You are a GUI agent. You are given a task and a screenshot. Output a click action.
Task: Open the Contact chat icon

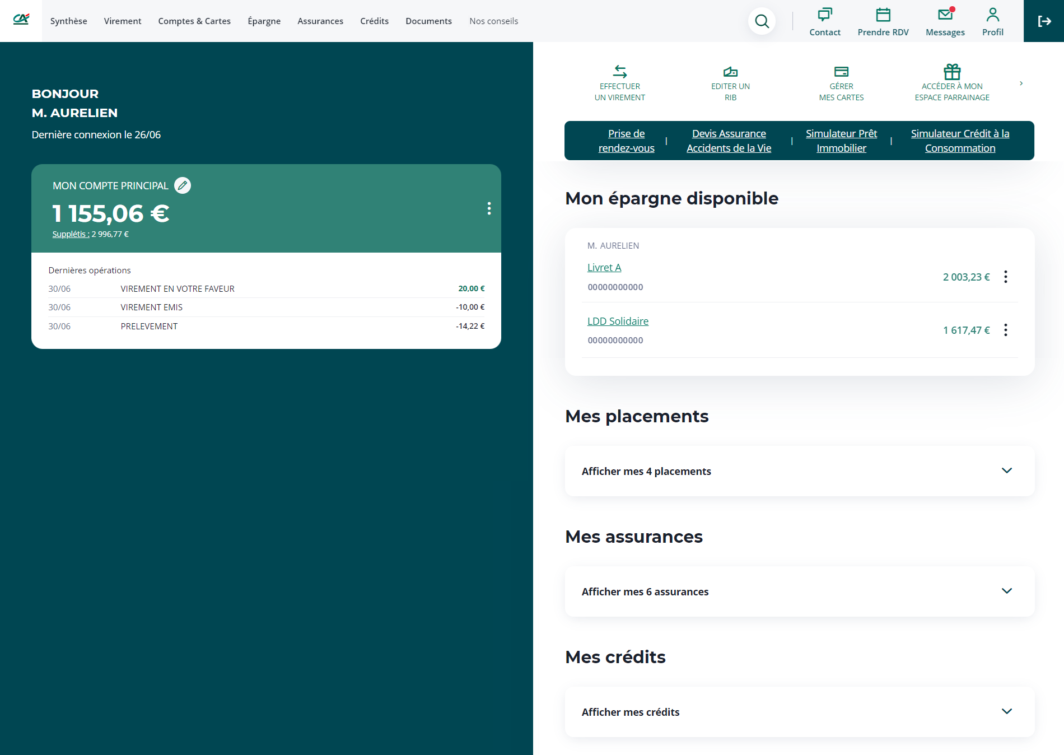coord(824,15)
